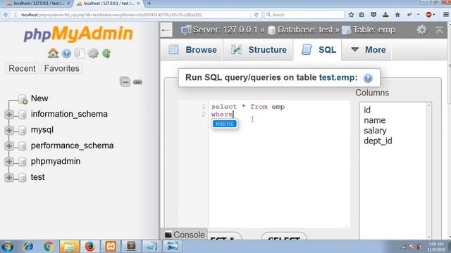
Task: Click SQL query help icon
Action: pos(368,78)
